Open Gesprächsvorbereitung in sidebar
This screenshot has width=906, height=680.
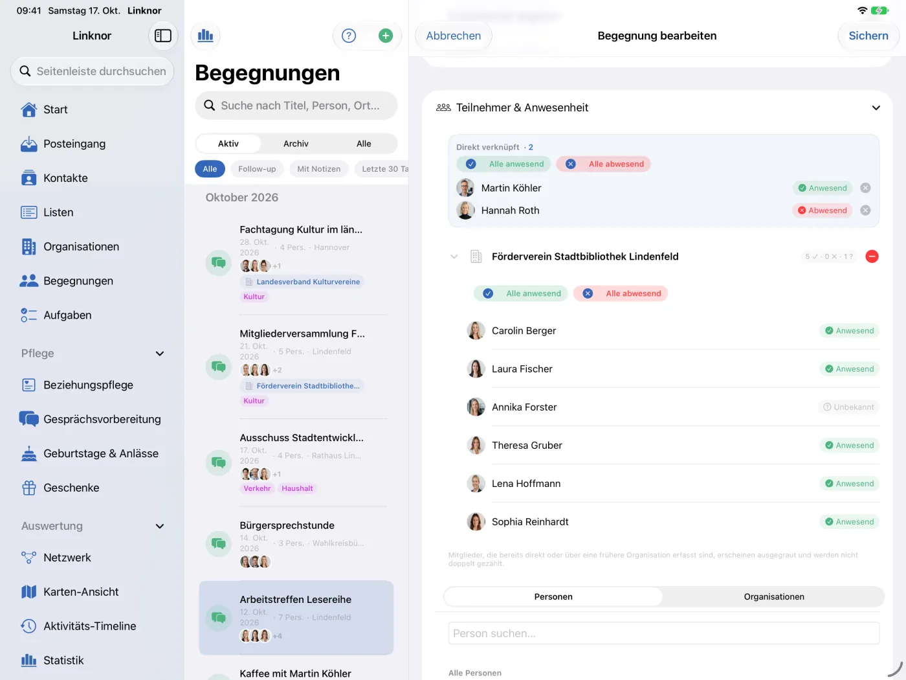tap(92, 419)
